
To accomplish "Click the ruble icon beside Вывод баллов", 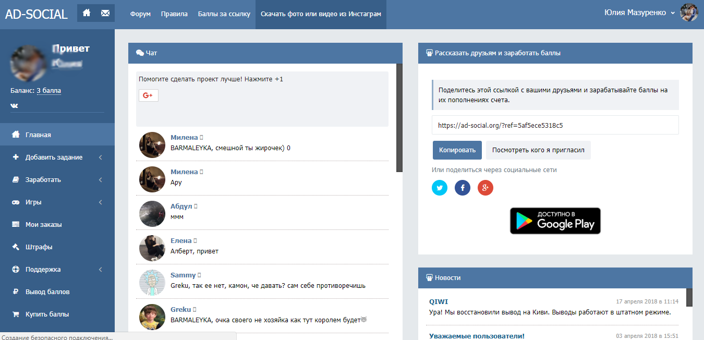I will (x=16, y=292).
